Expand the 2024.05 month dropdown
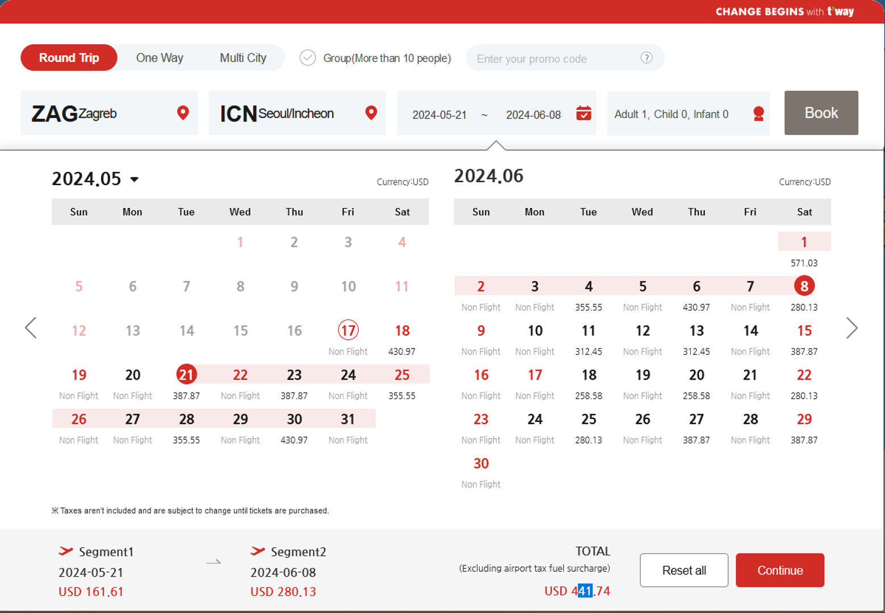The image size is (885, 613). [135, 179]
